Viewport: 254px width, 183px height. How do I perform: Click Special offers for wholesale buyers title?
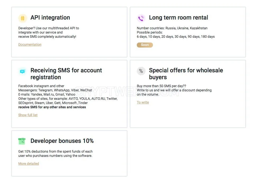coord(186,74)
